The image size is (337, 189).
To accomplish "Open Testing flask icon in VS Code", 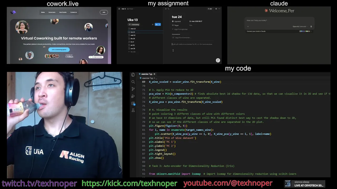I will 133,111.
